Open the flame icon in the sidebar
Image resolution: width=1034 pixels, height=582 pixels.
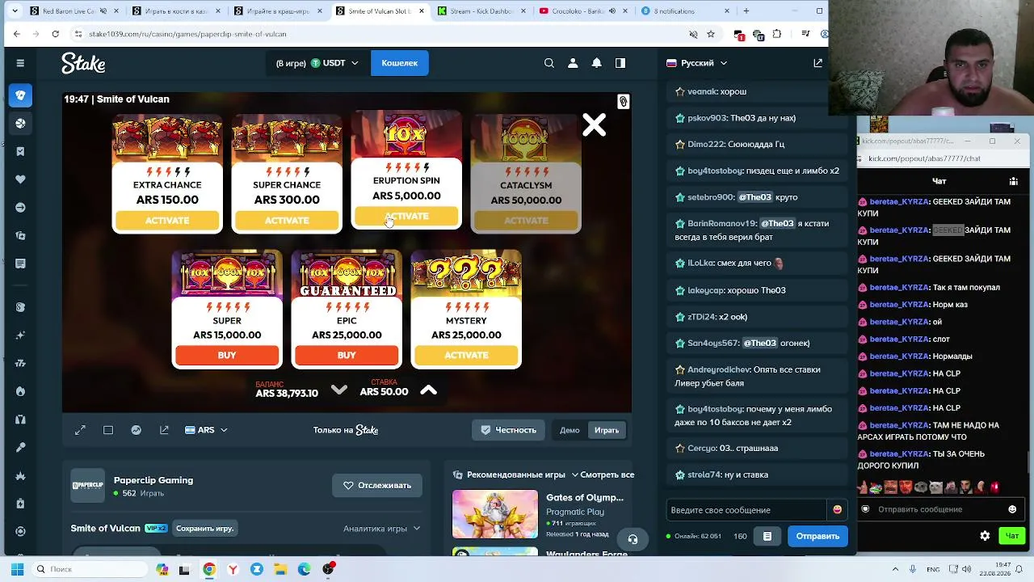pyautogui.click(x=20, y=391)
